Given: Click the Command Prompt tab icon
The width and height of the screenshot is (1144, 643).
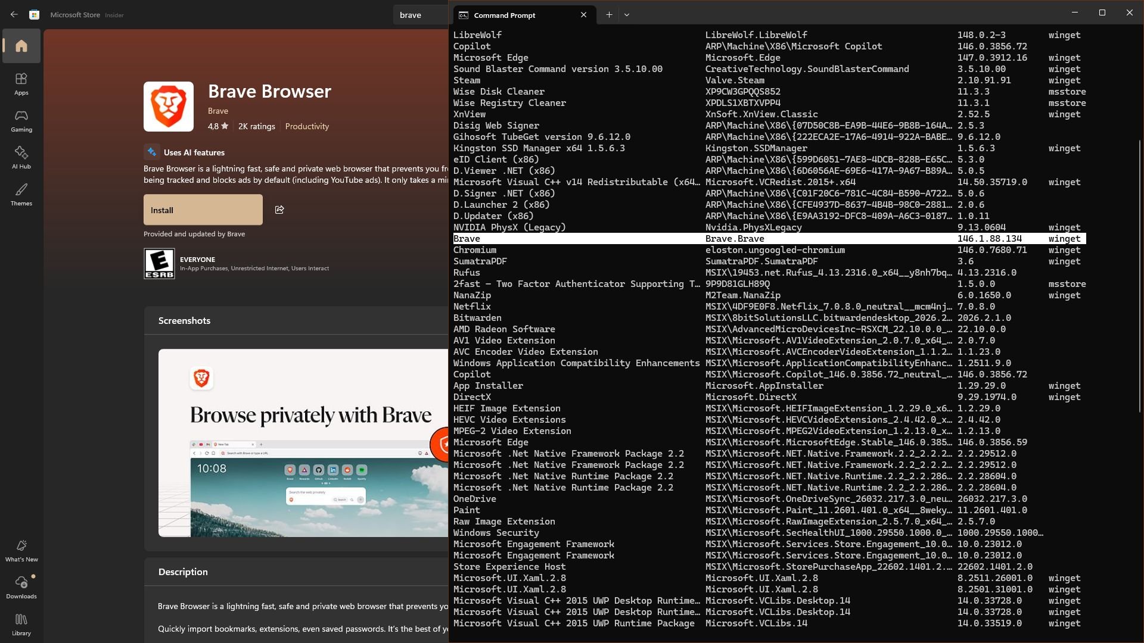Looking at the screenshot, I should 464,15.
